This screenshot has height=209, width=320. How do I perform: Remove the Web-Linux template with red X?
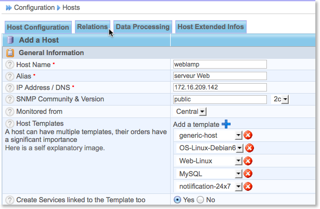248,161
